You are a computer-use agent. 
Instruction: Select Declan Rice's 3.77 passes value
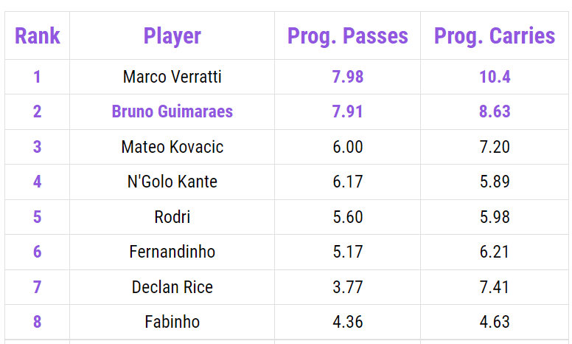347,287
